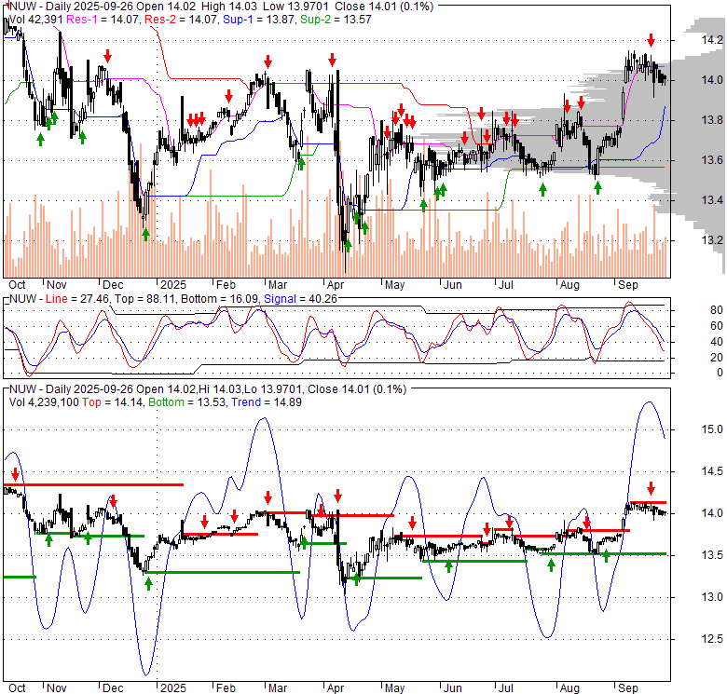Viewport: 727px width, 694px height.
Task: Click 'Vol 4,239,100' in trend chart legend
Action: tap(44, 402)
